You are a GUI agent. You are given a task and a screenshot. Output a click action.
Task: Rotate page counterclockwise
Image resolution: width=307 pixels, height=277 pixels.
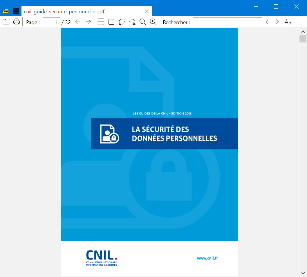[x=122, y=22]
